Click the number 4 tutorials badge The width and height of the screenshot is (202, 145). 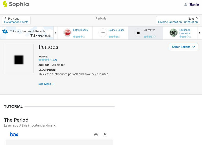(x=5, y=31)
